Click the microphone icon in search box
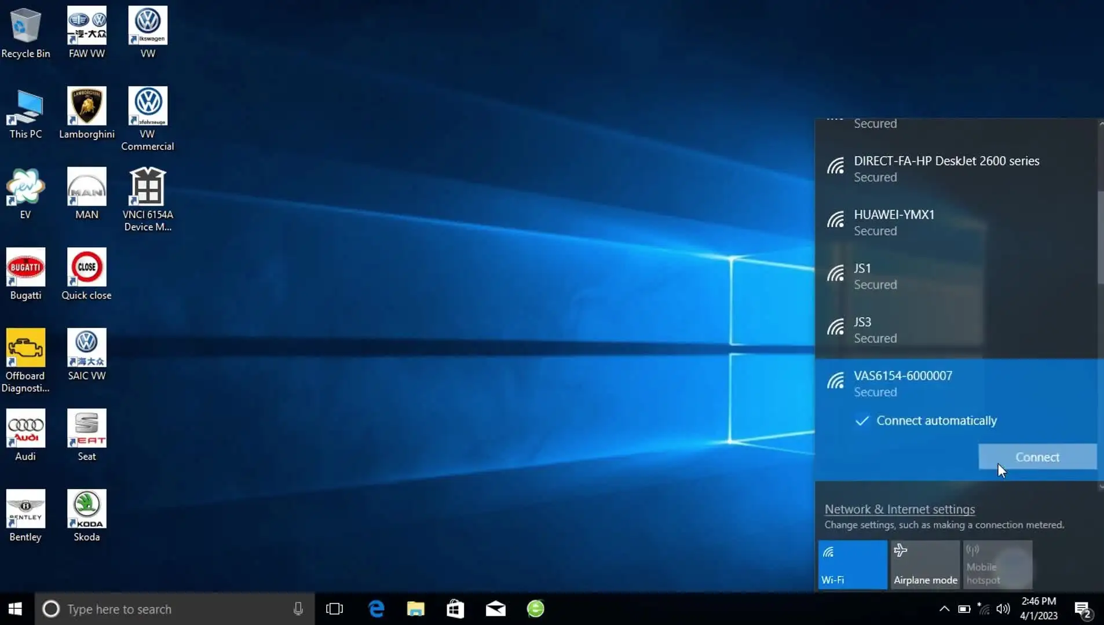1104x625 pixels. (298, 609)
